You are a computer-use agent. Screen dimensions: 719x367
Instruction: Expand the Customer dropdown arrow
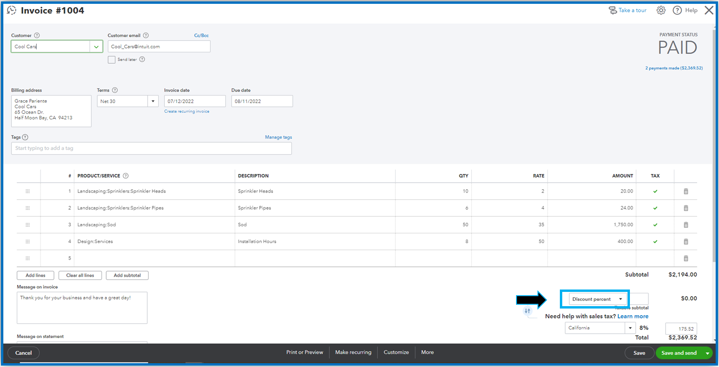click(x=96, y=47)
